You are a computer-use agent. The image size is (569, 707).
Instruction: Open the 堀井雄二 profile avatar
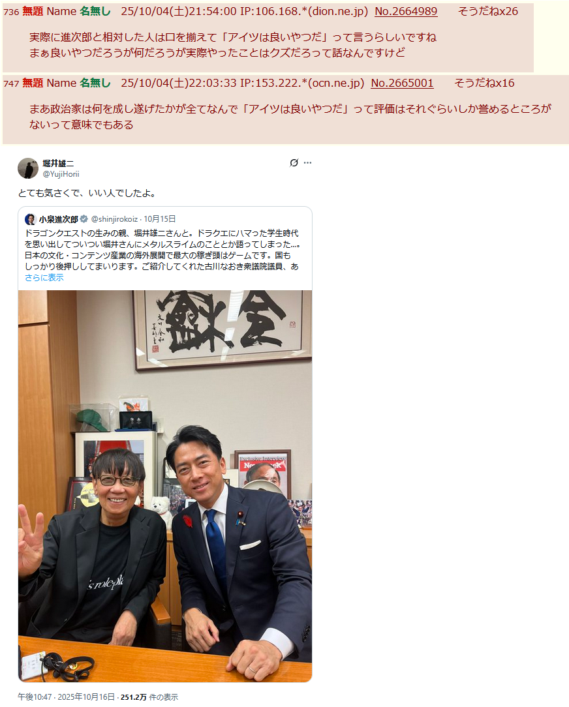click(28, 168)
